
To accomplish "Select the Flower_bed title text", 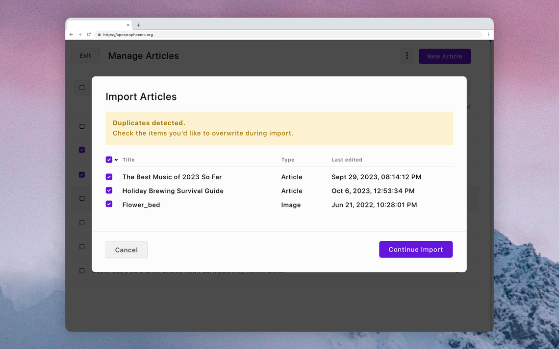I will tap(141, 205).
